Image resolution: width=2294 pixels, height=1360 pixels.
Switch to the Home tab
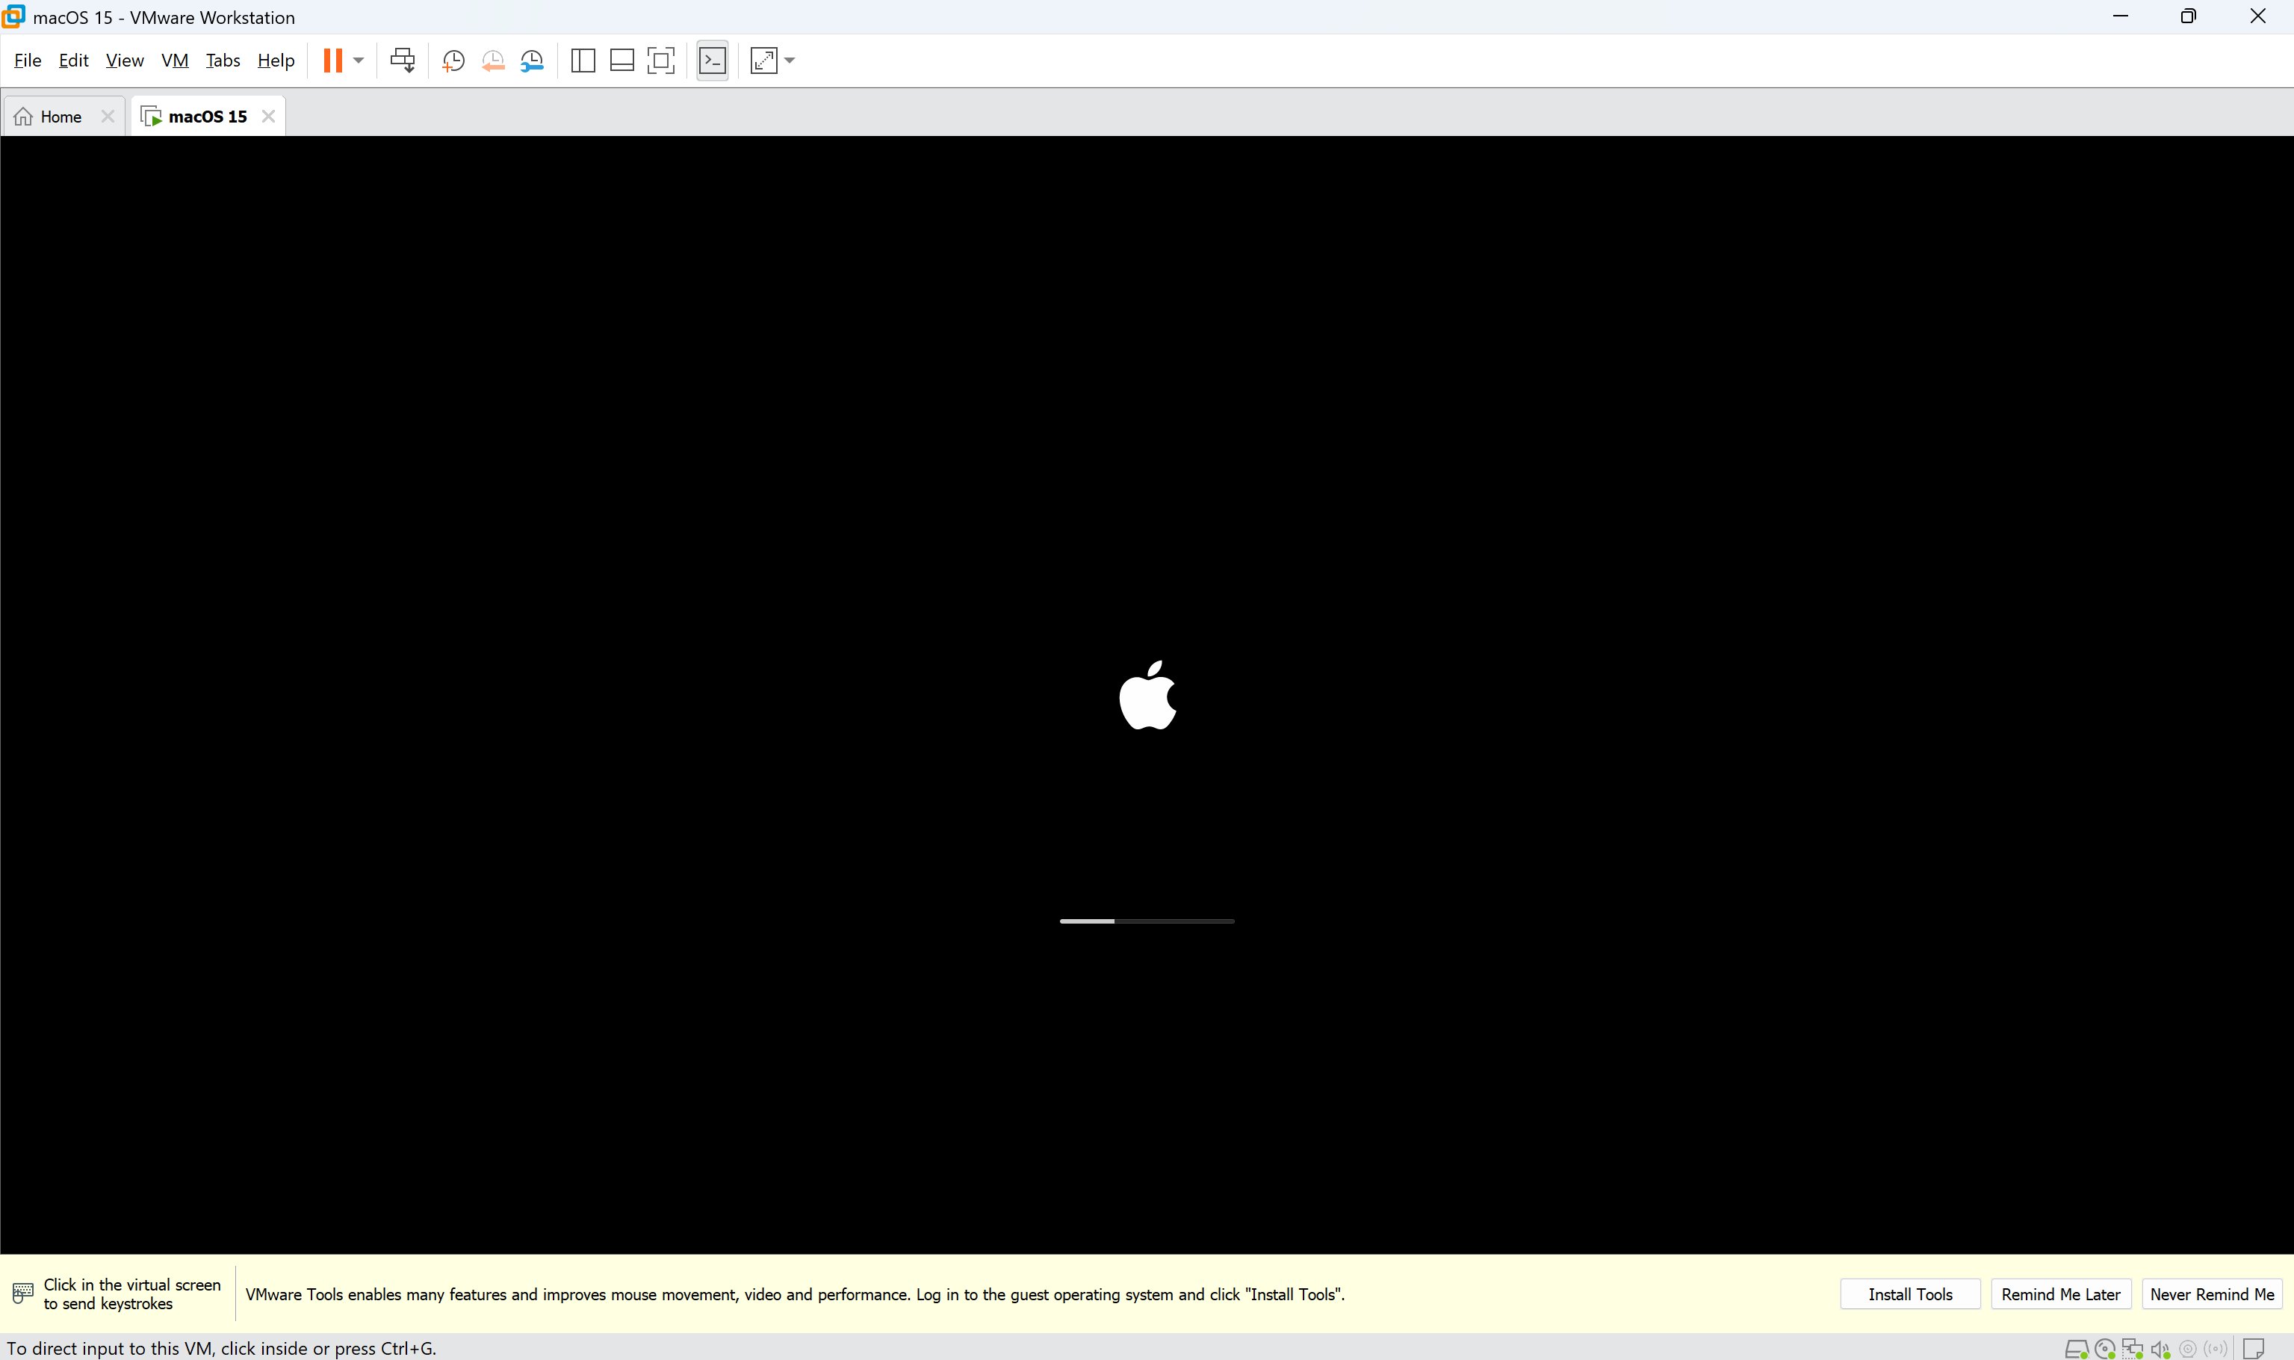61,117
